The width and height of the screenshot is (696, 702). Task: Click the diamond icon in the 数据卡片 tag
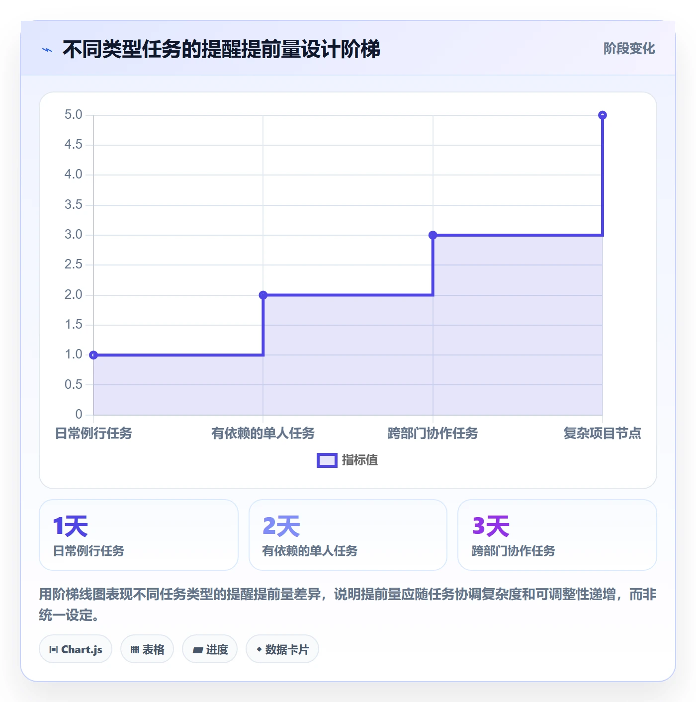coord(259,649)
